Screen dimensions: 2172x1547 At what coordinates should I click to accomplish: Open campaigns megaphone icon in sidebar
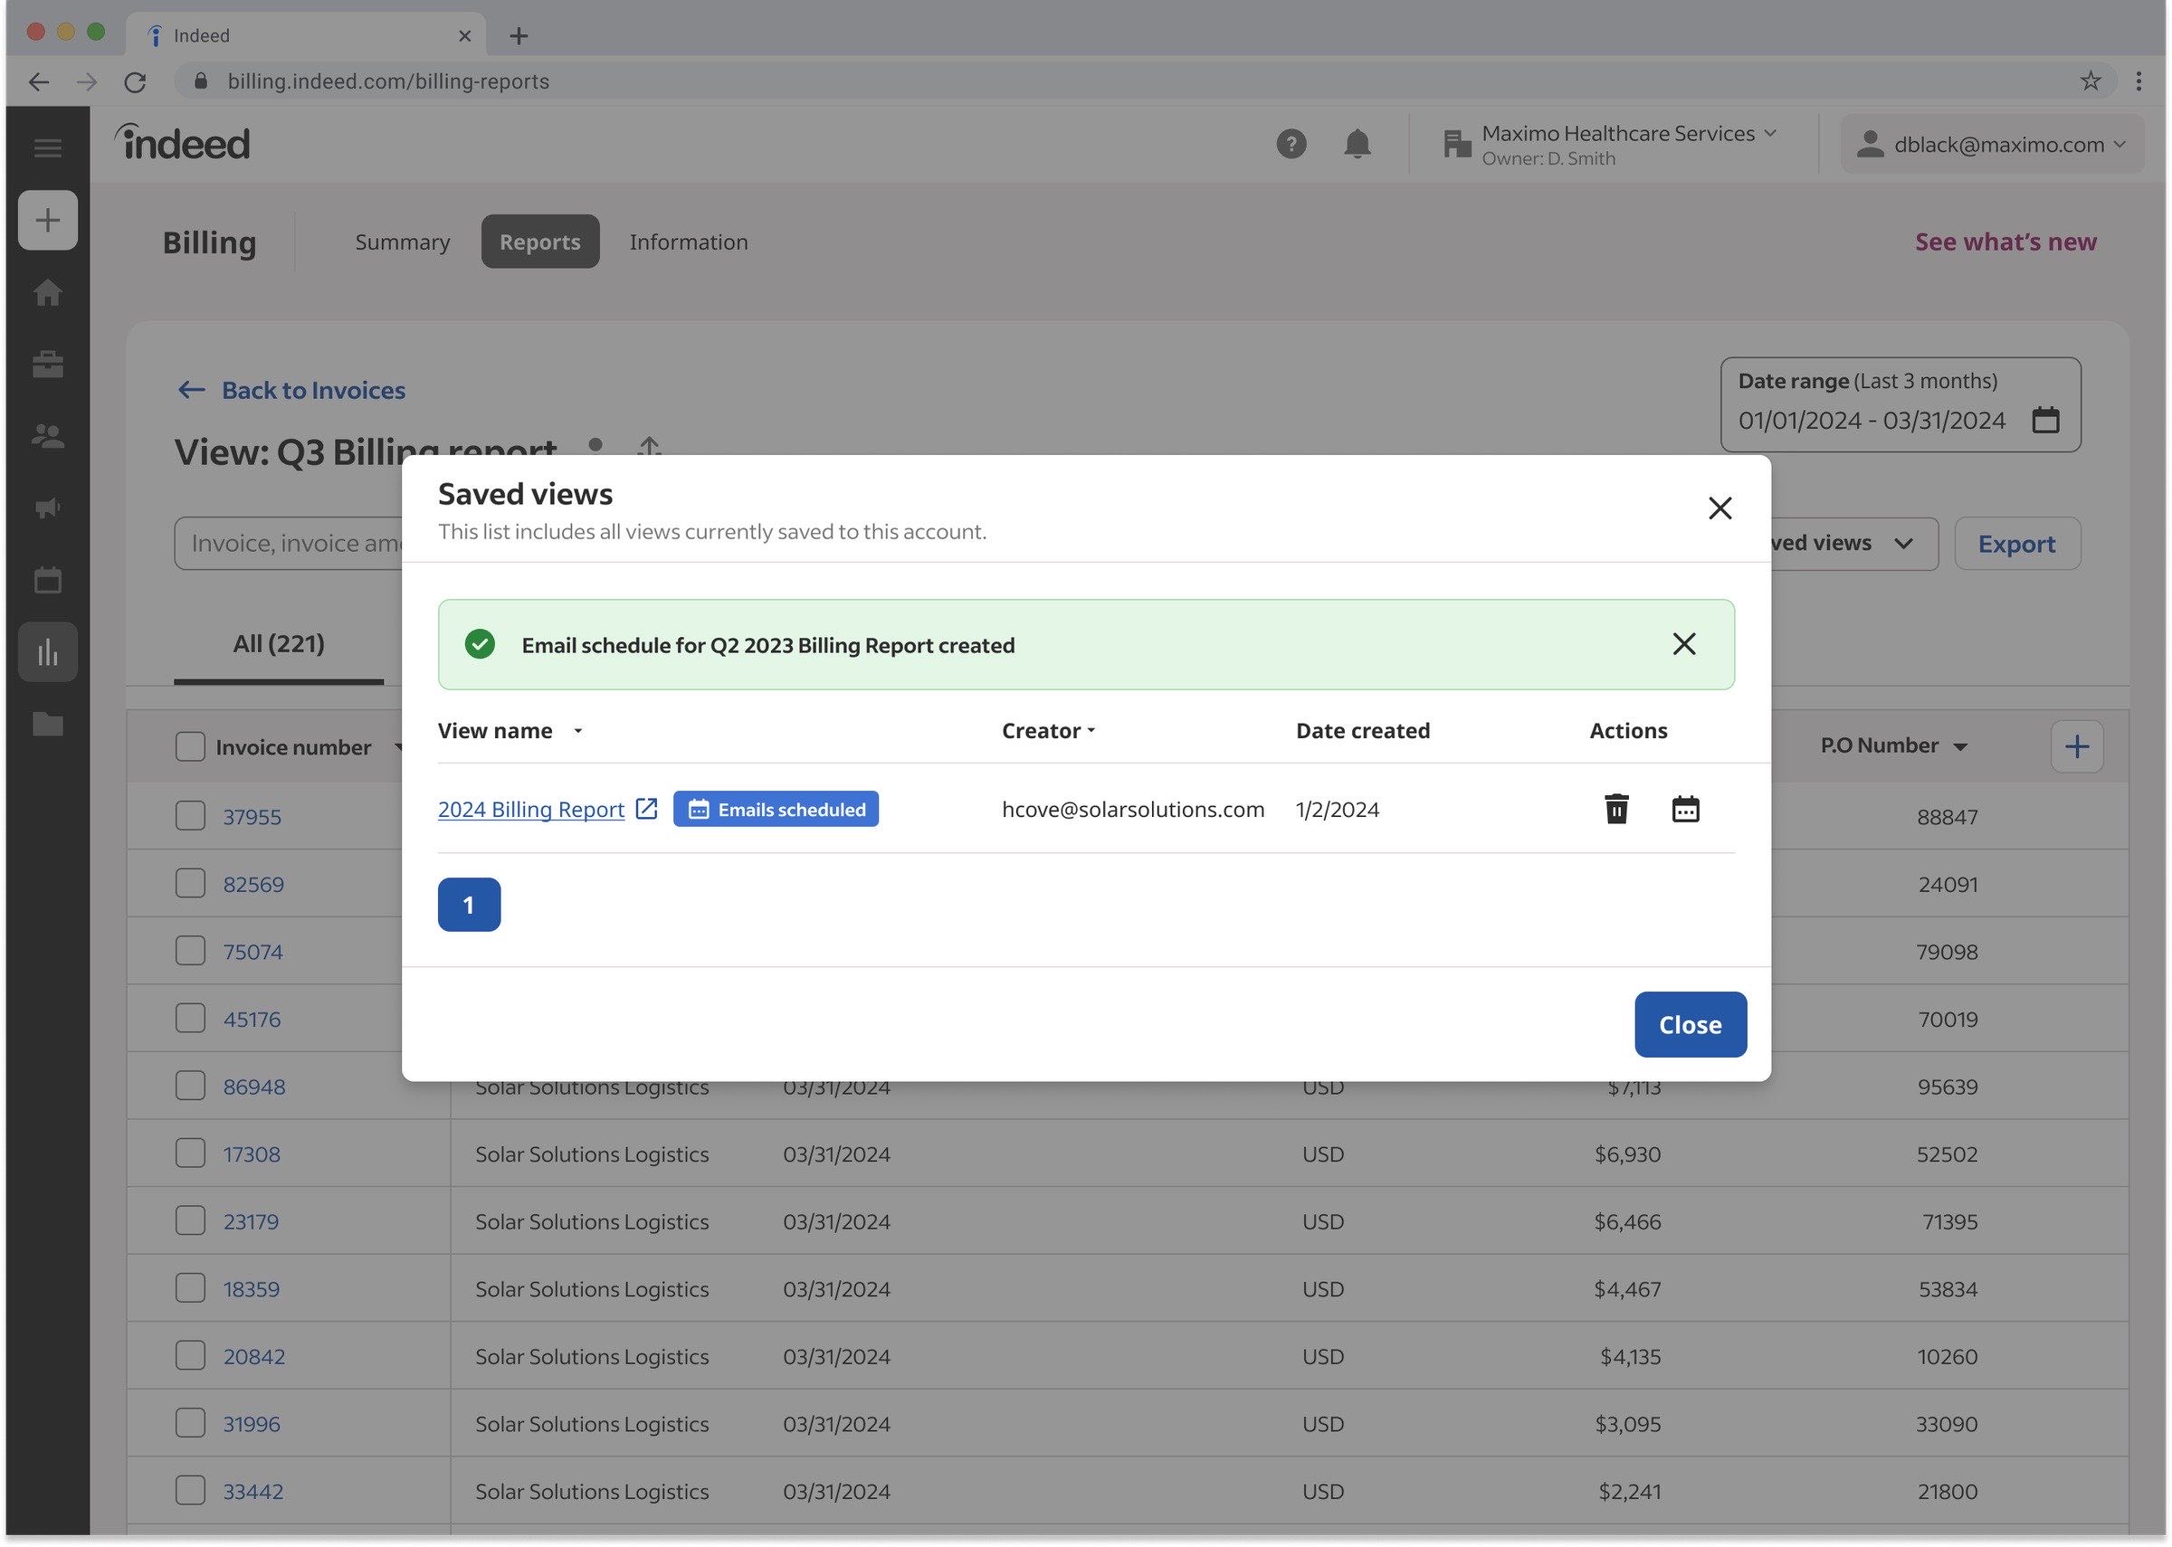[x=48, y=508]
